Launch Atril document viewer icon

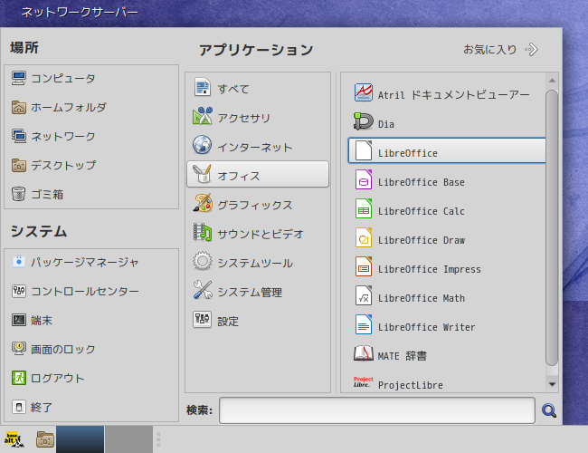363,92
